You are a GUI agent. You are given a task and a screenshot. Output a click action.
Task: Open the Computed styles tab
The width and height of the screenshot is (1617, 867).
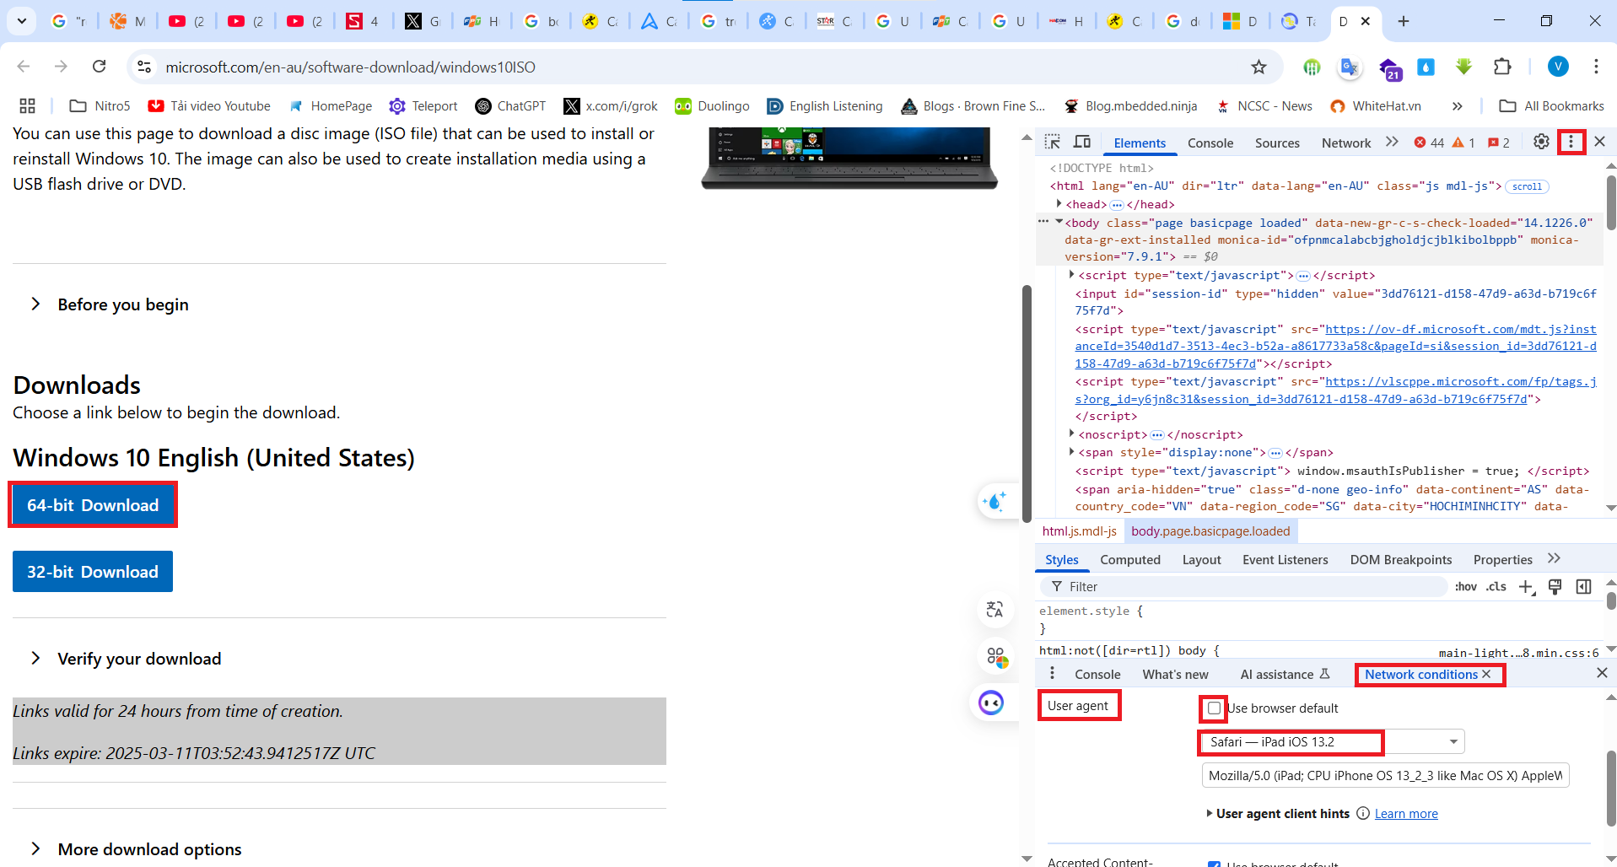coord(1130,559)
